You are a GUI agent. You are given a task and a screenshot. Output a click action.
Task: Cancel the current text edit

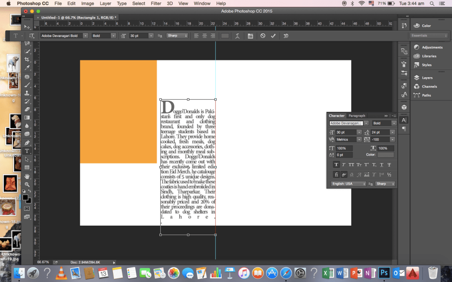(x=263, y=36)
